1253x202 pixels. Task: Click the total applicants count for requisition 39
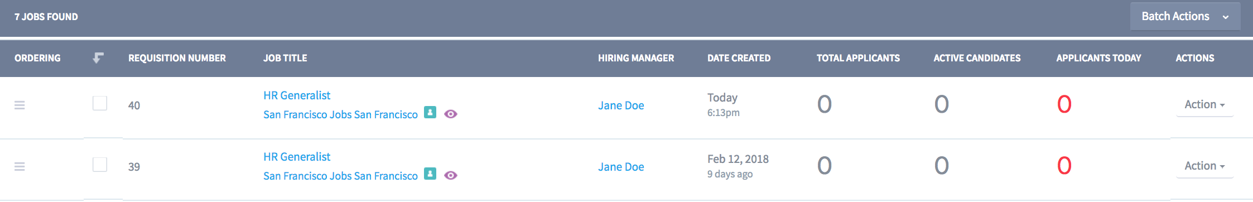(x=825, y=166)
